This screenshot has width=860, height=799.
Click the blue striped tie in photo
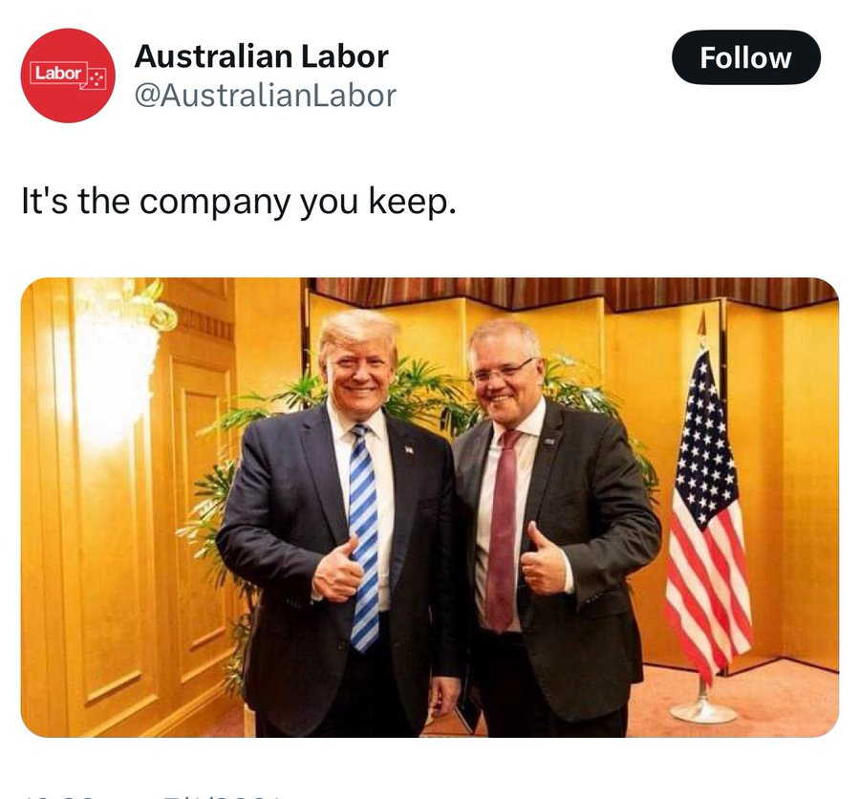364,537
